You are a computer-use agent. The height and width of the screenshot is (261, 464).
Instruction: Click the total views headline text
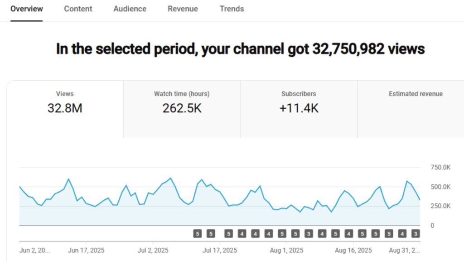click(240, 49)
